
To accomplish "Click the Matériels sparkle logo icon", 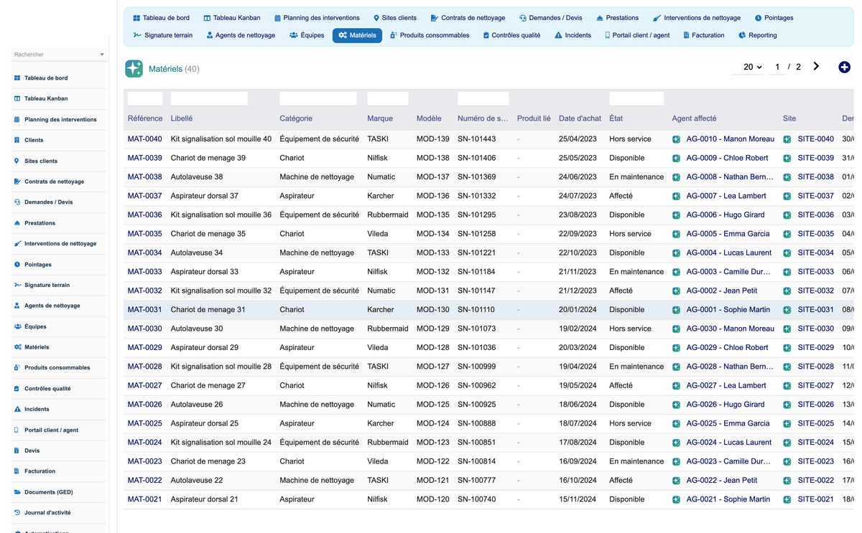I will click(x=134, y=68).
